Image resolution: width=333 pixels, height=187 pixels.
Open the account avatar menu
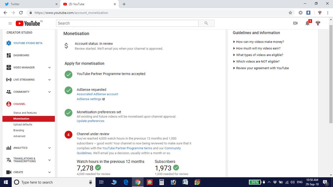[318, 23]
